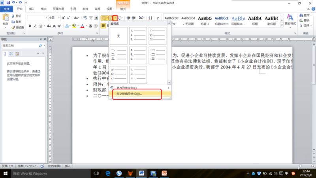This screenshot has height=178, width=316.
Task: Click the Italic formatting icon
Action: tap(35, 26)
